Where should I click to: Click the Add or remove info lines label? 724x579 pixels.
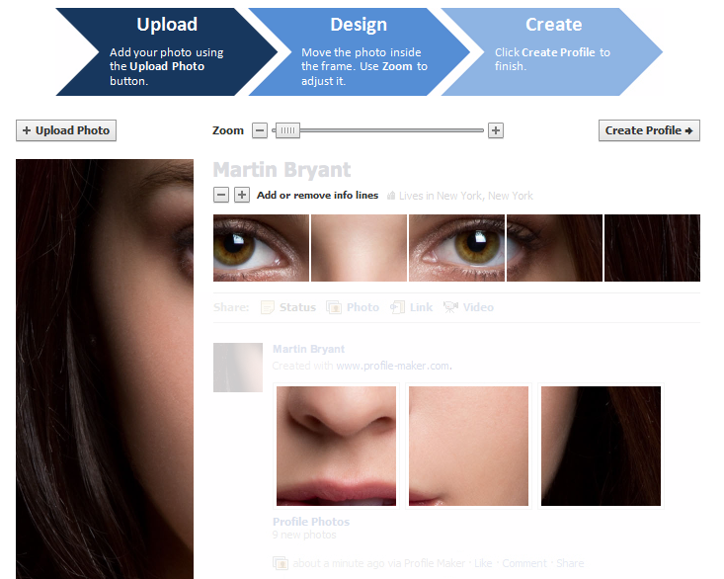318,196
